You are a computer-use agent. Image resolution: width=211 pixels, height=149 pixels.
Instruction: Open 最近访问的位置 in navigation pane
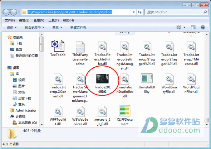point(24,56)
